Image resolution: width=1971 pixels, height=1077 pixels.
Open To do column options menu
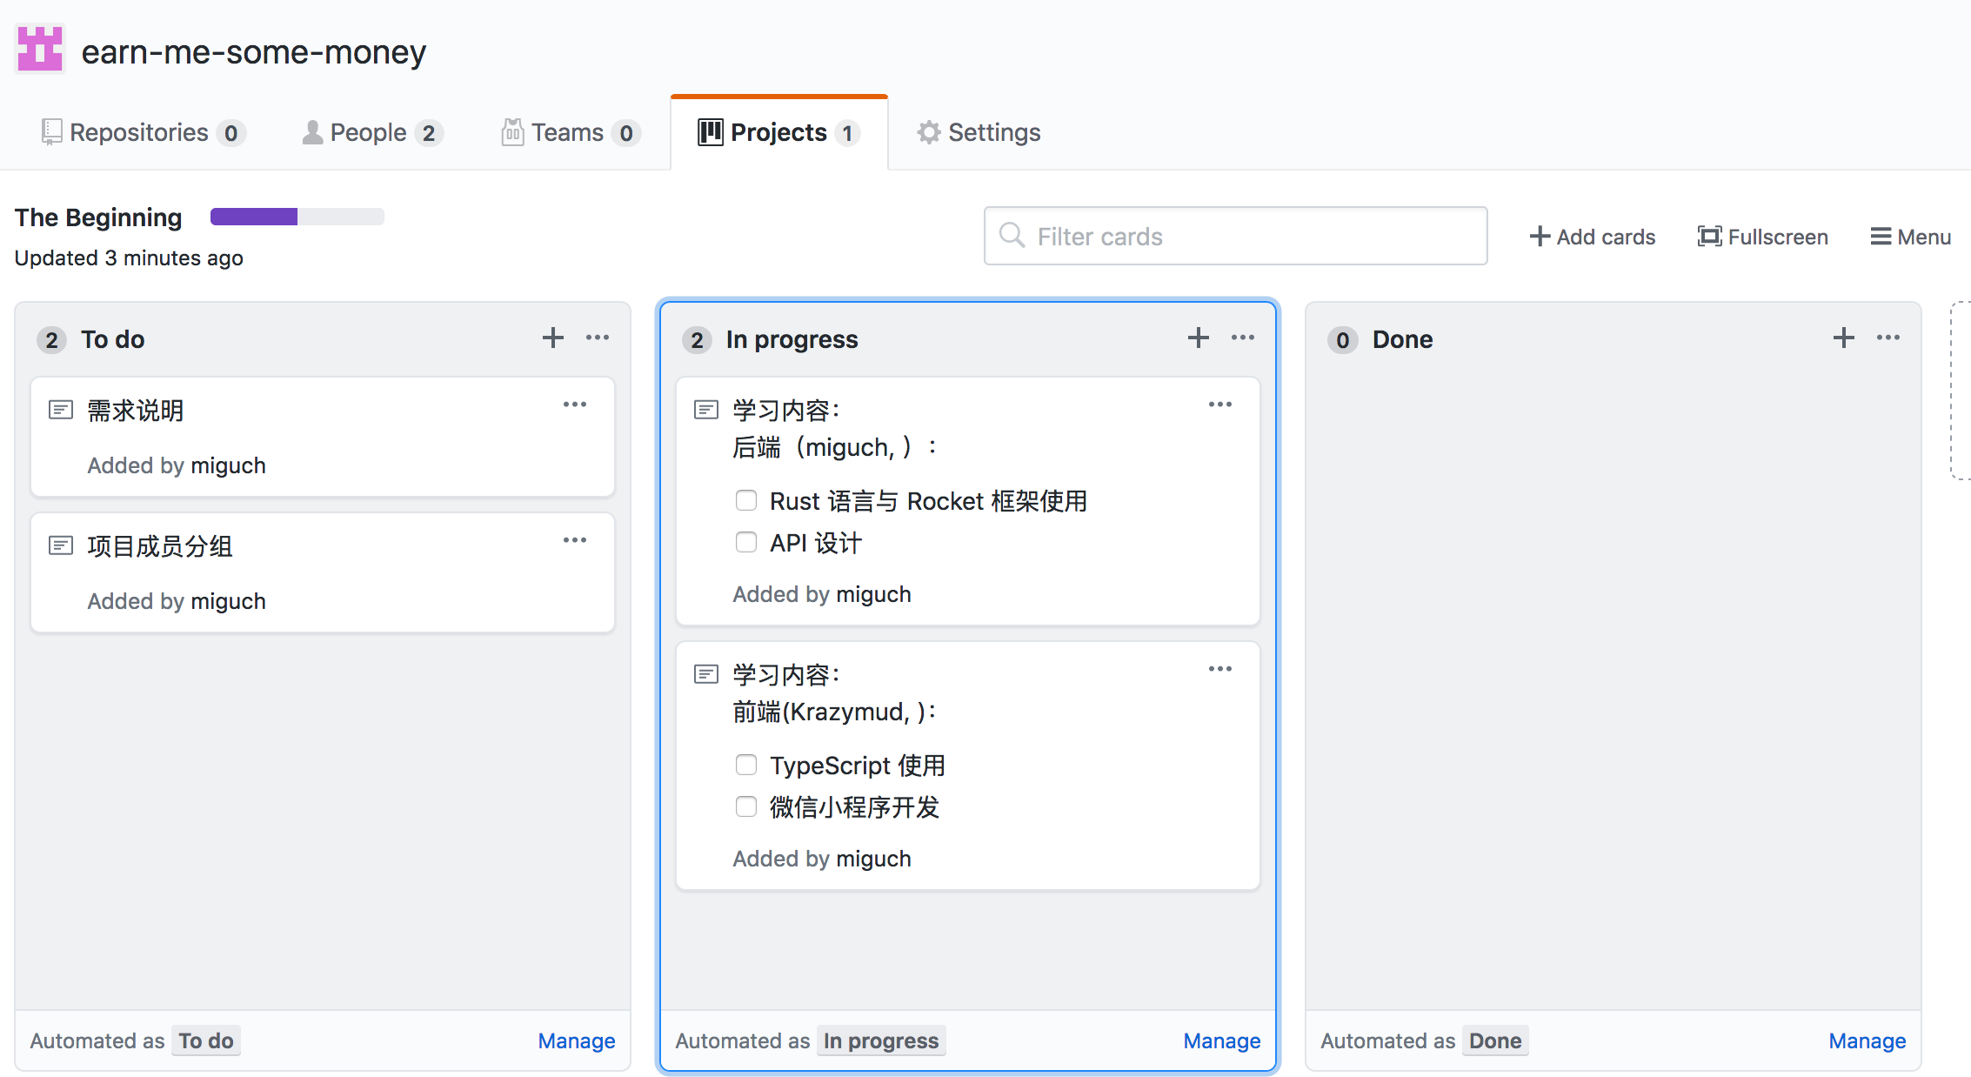pos(598,338)
